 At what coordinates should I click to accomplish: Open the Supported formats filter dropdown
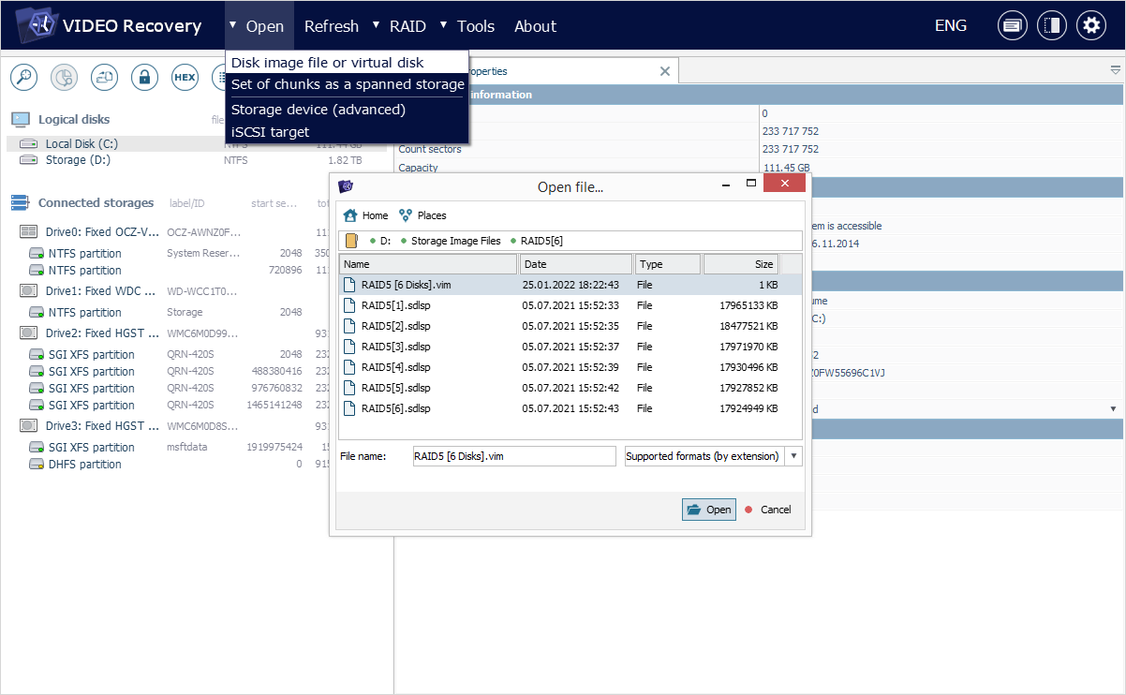coord(794,456)
